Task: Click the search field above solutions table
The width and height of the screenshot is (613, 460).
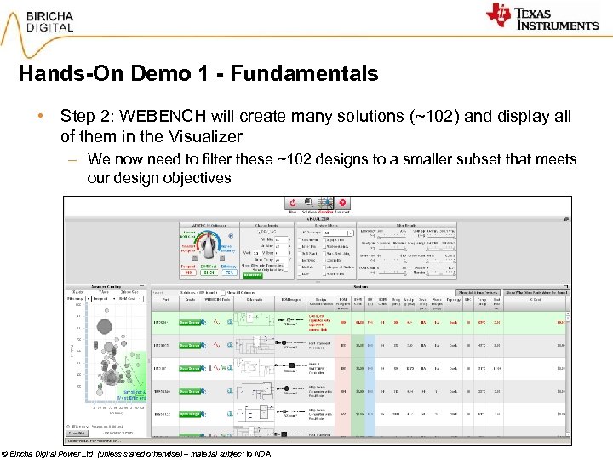Action: (165, 293)
